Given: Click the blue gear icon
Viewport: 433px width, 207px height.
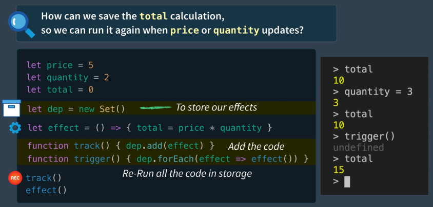Looking at the screenshot, I should [15, 128].
